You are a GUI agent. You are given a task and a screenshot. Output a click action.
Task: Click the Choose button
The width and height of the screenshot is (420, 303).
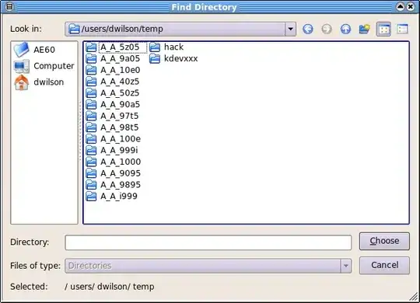click(384, 241)
